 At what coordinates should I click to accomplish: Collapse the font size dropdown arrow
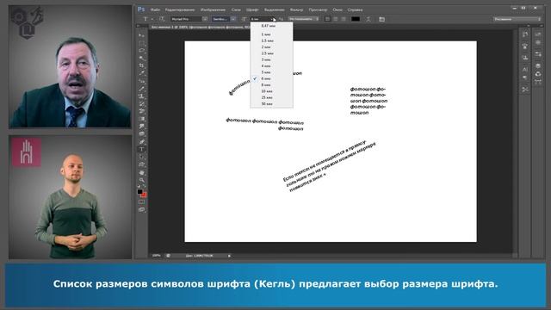pyautogui.click(x=273, y=19)
